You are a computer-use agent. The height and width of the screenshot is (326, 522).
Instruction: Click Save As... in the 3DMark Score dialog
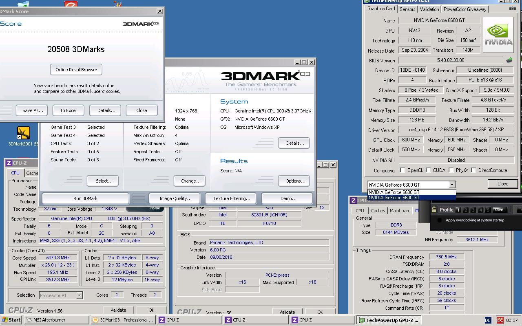32,110
